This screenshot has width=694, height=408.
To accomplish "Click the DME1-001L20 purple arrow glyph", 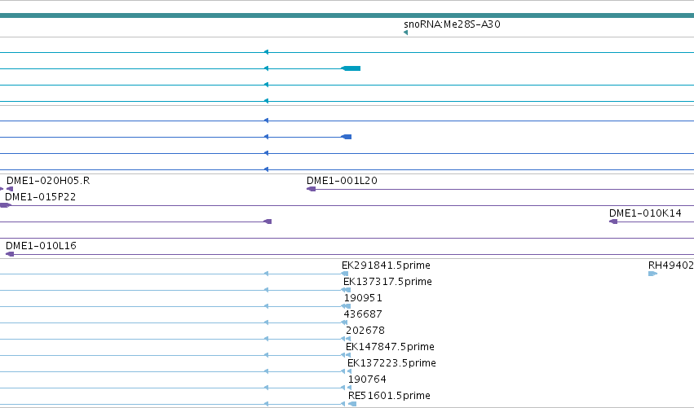I will click(312, 189).
